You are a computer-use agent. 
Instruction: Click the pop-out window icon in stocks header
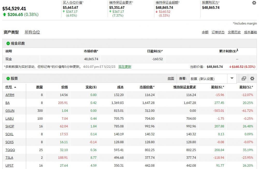tap(244, 78)
